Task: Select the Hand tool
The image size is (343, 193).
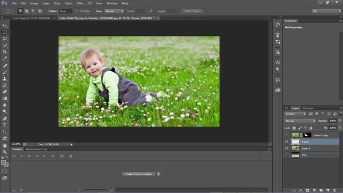Action: tap(5, 145)
